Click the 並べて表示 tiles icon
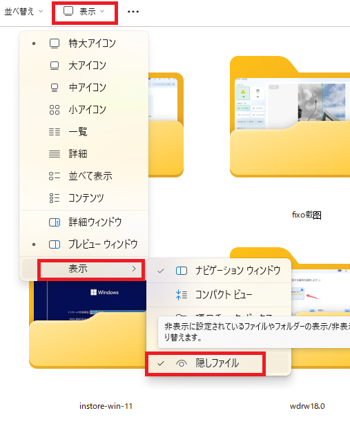 point(55,176)
